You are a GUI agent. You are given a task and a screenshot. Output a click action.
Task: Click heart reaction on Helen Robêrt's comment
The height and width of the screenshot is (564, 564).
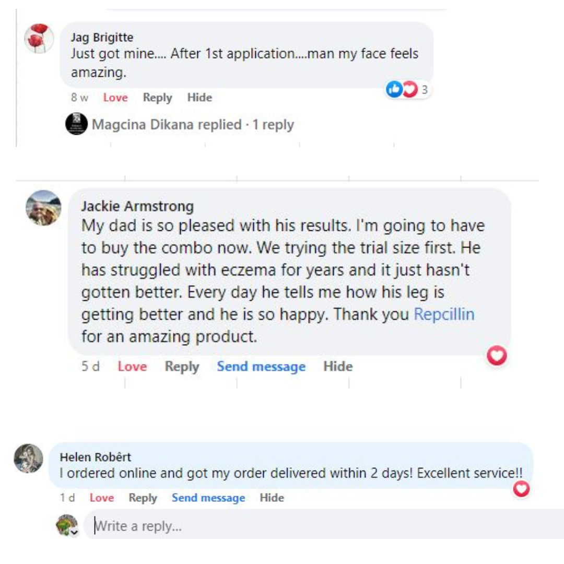click(521, 489)
